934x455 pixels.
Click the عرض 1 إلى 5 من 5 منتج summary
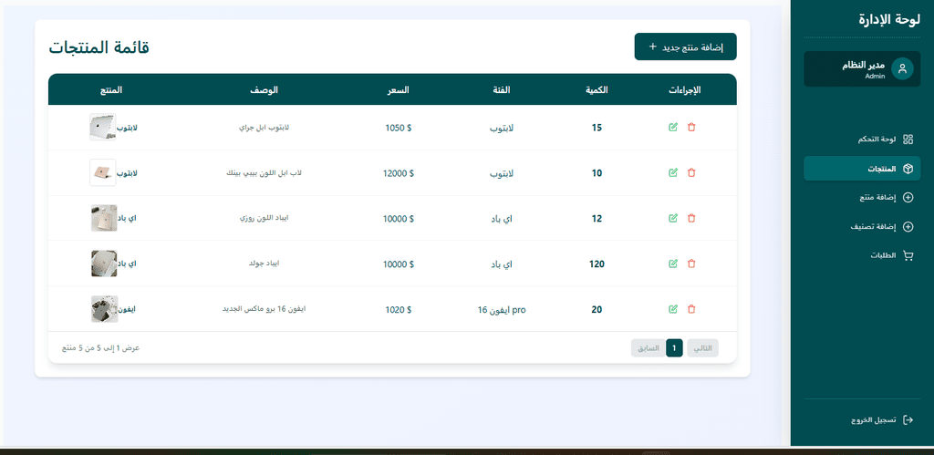point(100,347)
